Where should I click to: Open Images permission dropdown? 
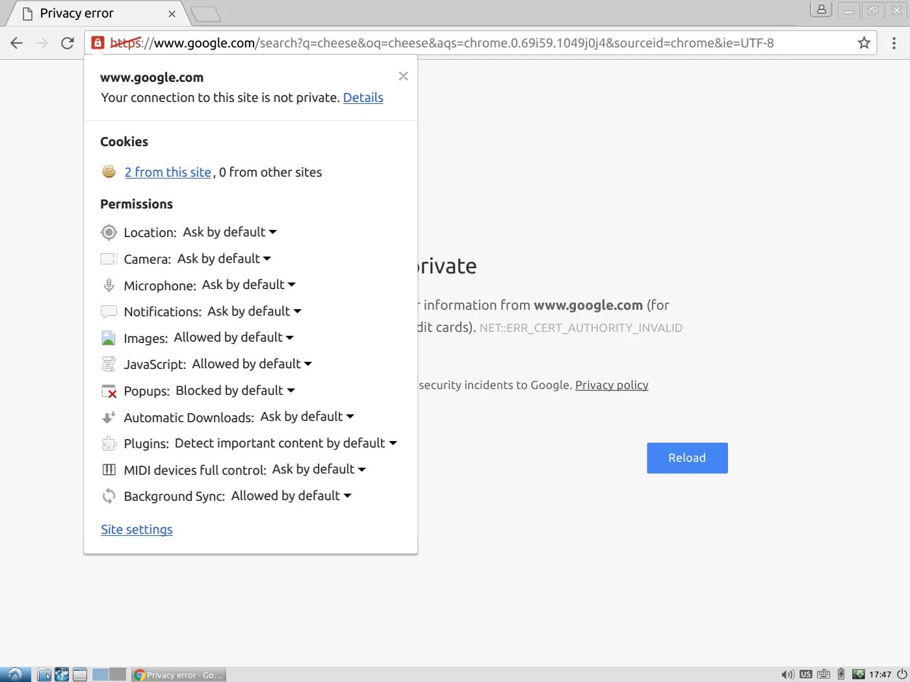click(x=234, y=337)
